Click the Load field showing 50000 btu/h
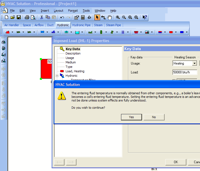Screen dimensions: 200x171 (x=185, y=72)
